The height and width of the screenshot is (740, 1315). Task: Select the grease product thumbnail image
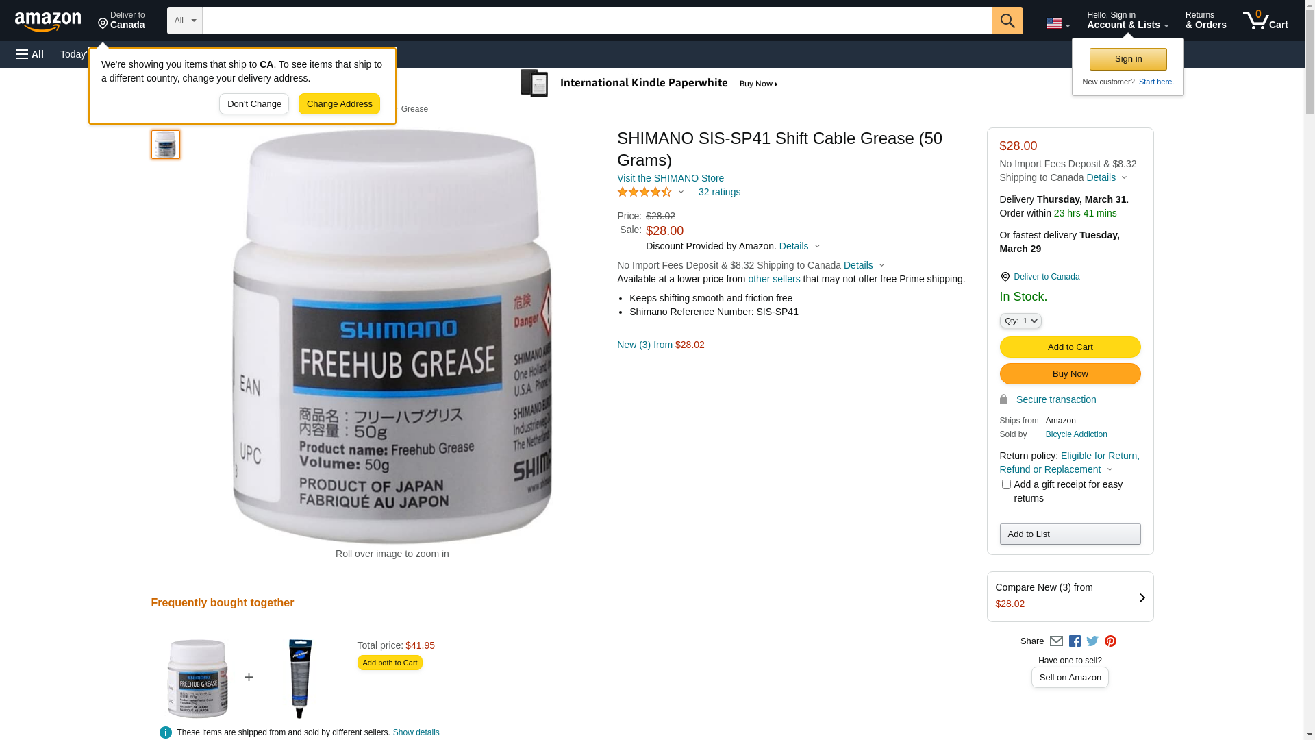[166, 145]
